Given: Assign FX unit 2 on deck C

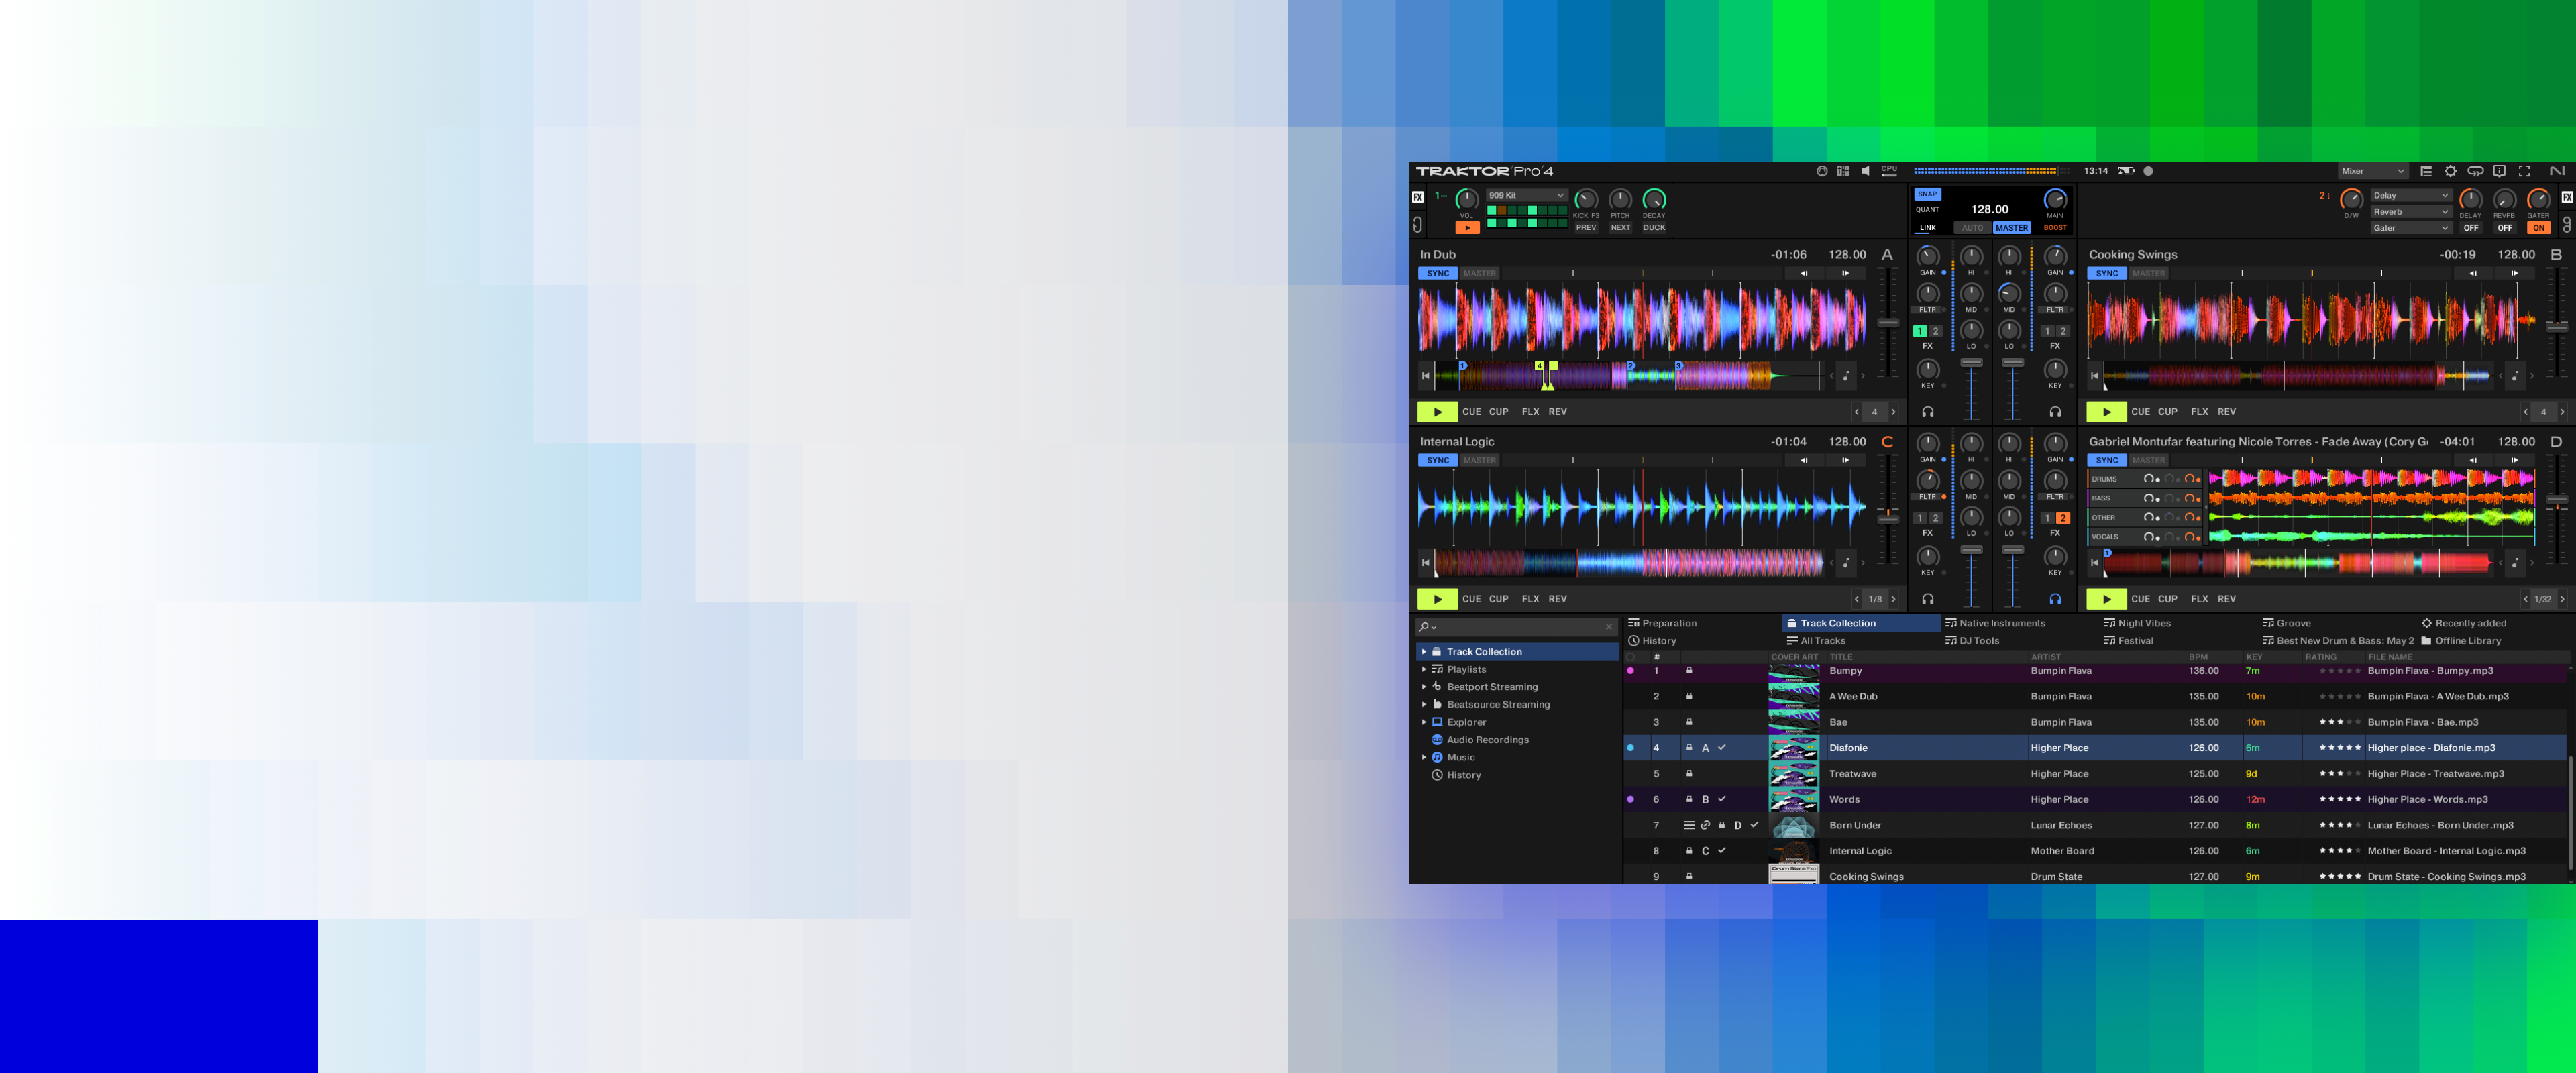Looking at the screenshot, I should (x=1936, y=518).
